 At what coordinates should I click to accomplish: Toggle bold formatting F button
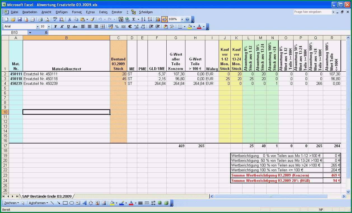(x=56, y=27)
